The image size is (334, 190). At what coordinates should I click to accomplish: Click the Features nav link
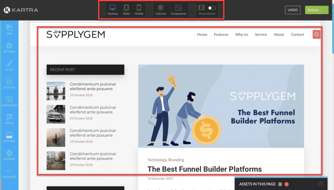coord(221,35)
